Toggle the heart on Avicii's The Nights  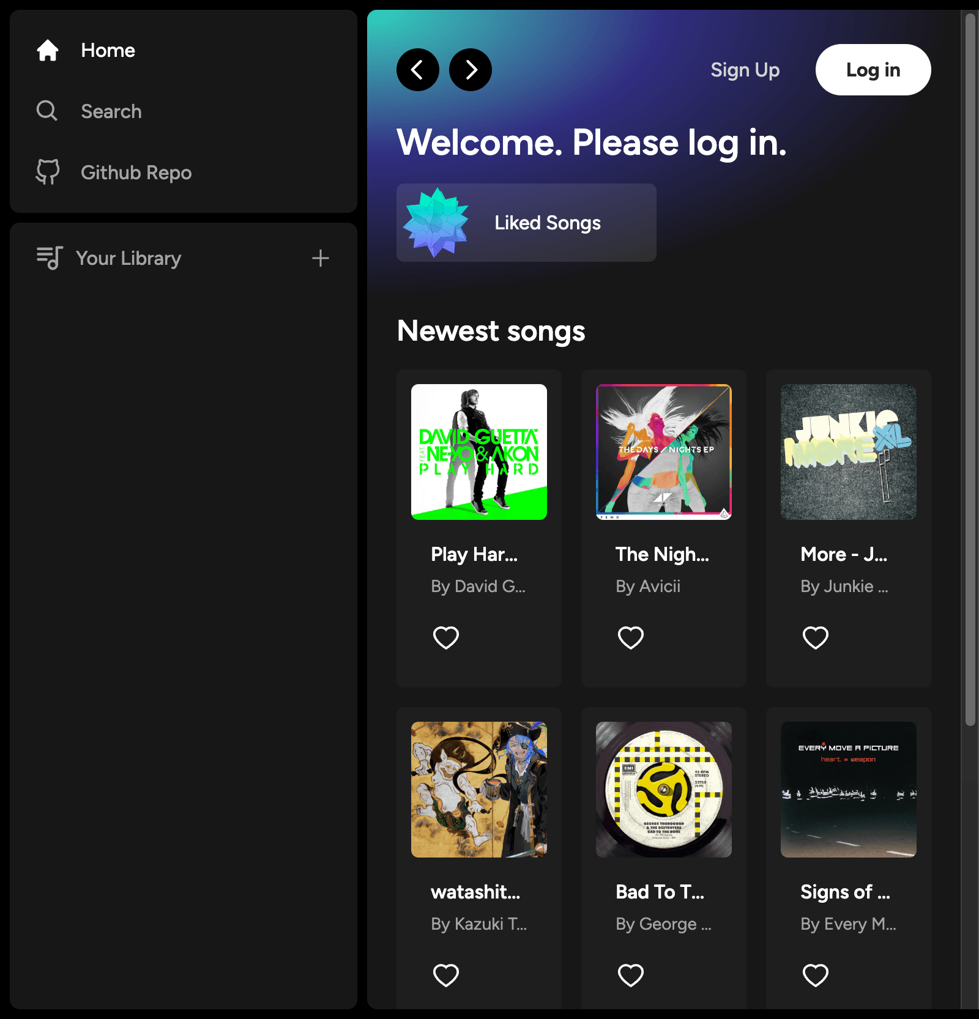click(630, 637)
